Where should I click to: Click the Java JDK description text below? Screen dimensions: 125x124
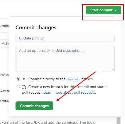click(x=47, y=122)
